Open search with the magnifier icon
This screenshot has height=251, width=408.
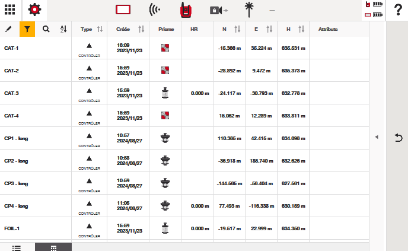pos(46,28)
